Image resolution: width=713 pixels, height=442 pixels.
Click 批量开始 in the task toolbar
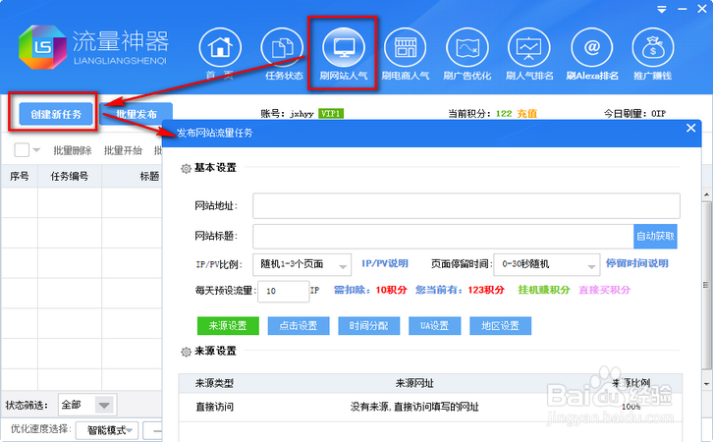pos(123,150)
